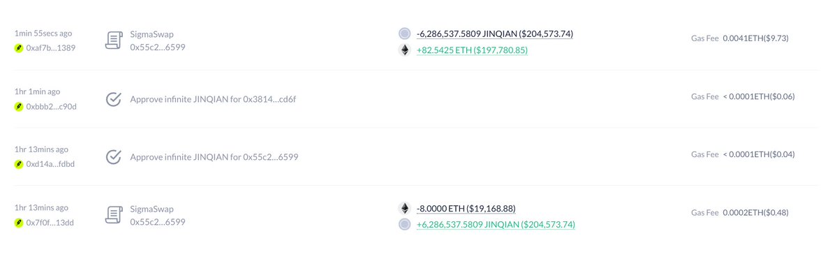Open the +6,286,537.5809 JINQIAN amount link
The height and width of the screenshot is (259, 837).
click(496, 224)
